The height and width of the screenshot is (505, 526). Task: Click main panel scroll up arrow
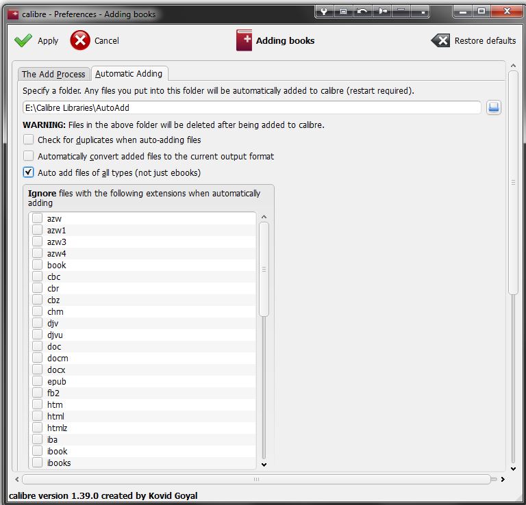point(513,66)
